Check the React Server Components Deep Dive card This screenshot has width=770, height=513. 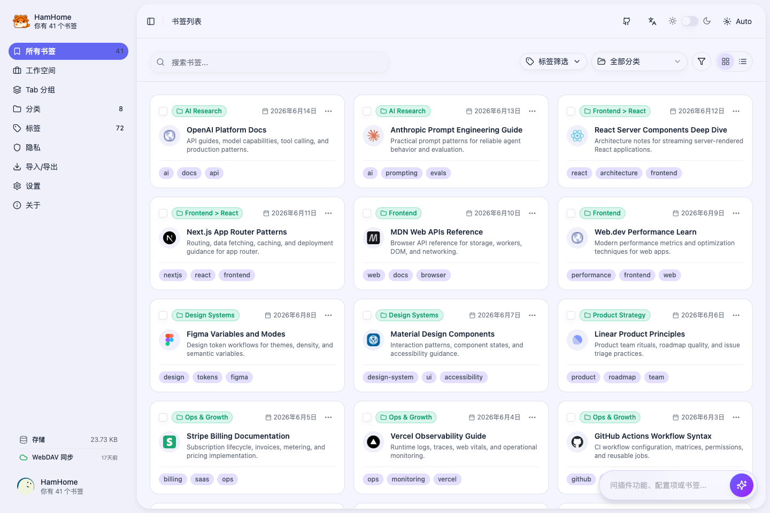pyautogui.click(x=571, y=111)
